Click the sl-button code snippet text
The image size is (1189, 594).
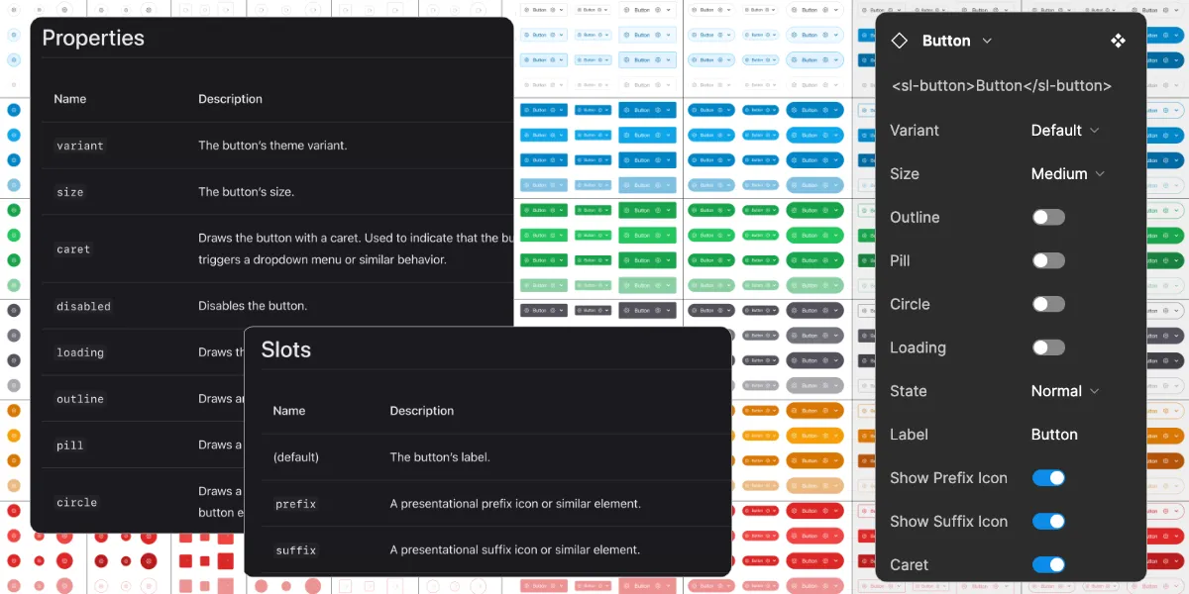pos(1001,86)
